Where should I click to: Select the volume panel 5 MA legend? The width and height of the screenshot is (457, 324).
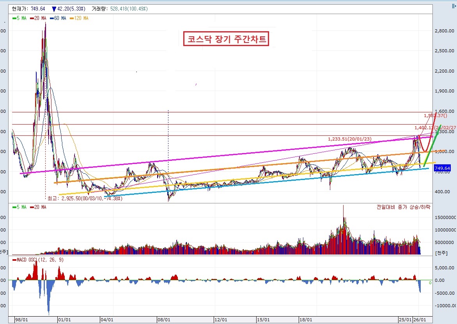click(19, 207)
